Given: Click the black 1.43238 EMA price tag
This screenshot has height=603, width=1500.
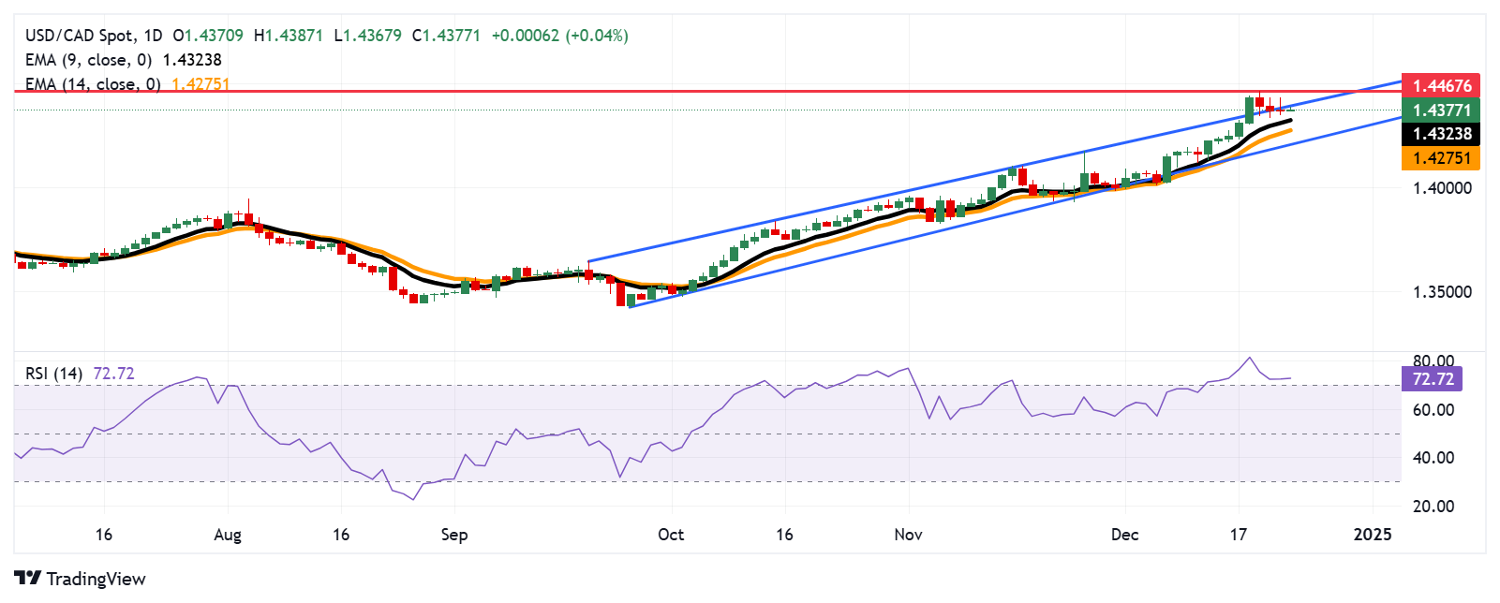Looking at the screenshot, I should [x=1441, y=134].
